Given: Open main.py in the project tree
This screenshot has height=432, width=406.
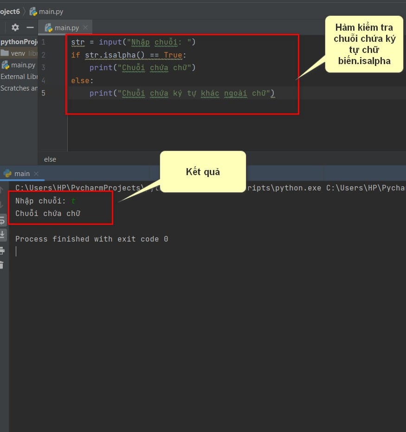Looking at the screenshot, I should click(19, 65).
